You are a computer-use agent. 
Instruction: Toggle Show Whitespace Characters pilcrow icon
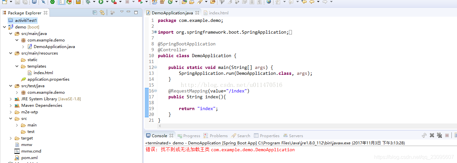pos(259,2)
